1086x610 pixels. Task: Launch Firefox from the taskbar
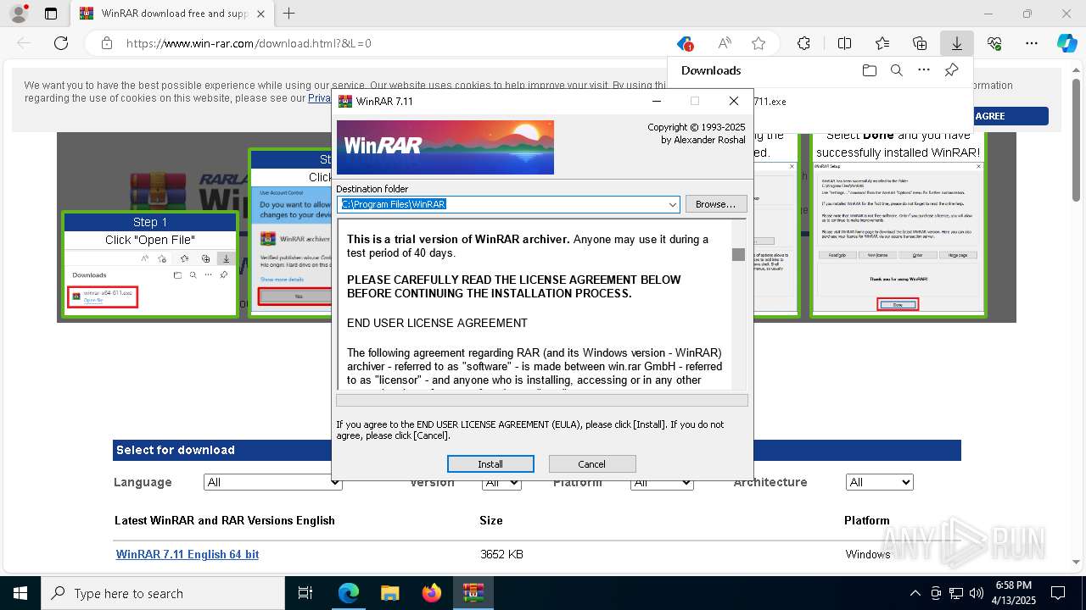(431, 593)
